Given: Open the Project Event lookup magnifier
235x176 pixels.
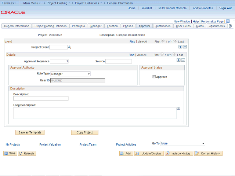Looking at the screenshot, I should pyautogui.click(x=69, y=47).
